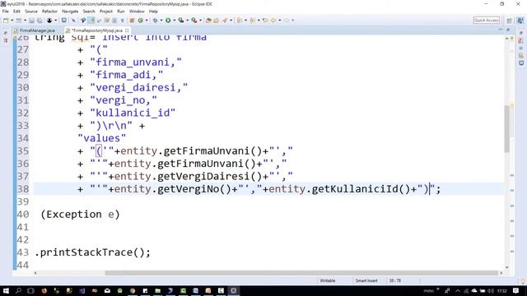Click the text "firma_unvani," on line 28
The image size is (527, 296).
136,62
